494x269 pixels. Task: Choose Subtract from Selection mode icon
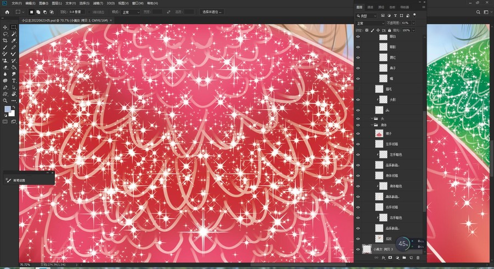[45, 12]
